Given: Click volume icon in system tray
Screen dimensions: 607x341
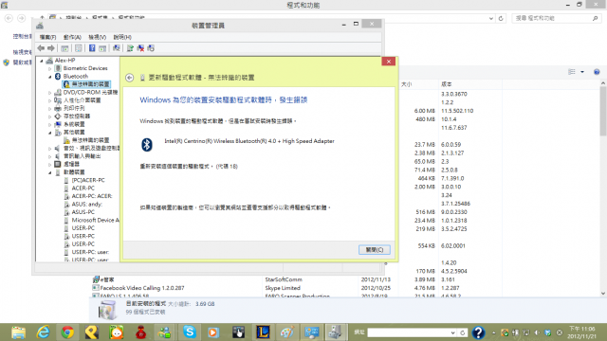Looking at the screenshot, I should point(537,332).
